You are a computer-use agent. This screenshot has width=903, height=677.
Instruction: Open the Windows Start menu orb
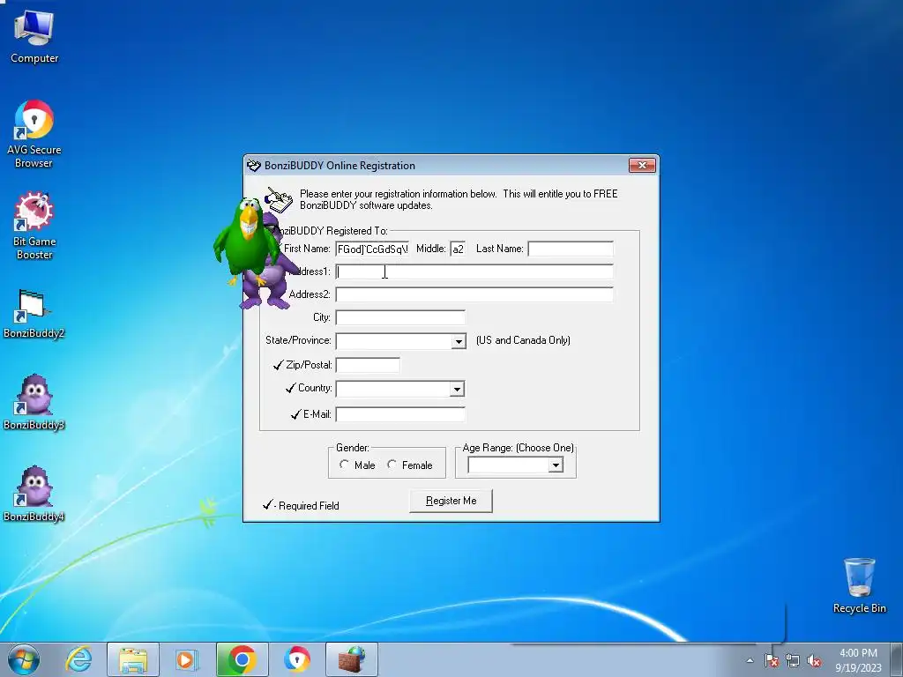point(24,659)
